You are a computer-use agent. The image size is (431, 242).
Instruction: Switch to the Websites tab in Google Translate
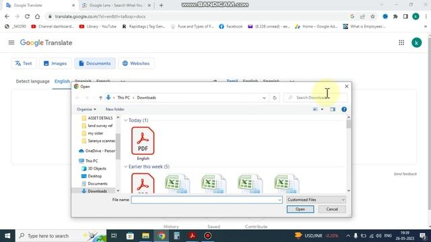136,63
